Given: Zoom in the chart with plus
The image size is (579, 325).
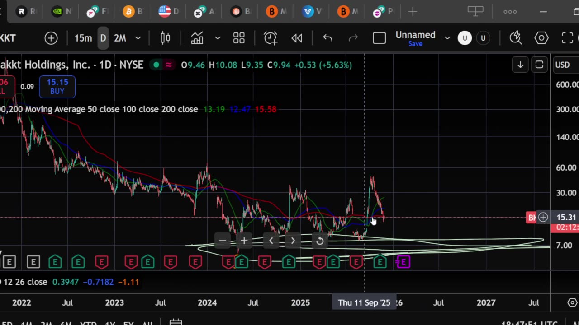Looking at the screenshot, I should click(x=244, y=241).
